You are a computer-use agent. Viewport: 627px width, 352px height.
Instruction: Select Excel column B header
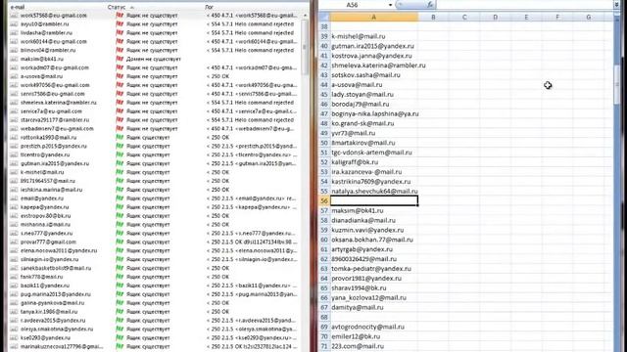pyautogui.click(x=433, y=18)
